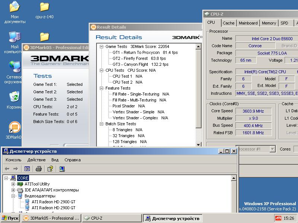Select GT1 - Return To Proxycon result row
This screenshot has height=223, width=298.
point(145,52)
